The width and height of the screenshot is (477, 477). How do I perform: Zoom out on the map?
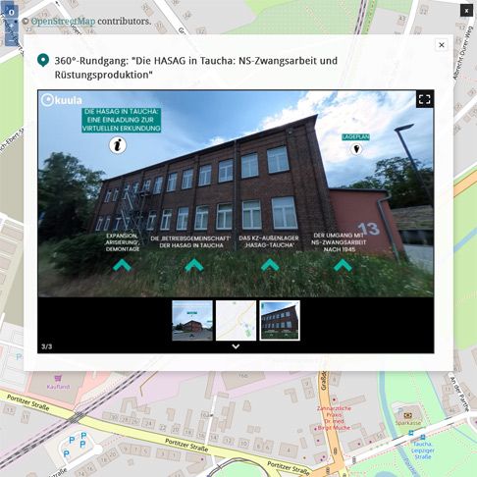click(x=12, y=40)
